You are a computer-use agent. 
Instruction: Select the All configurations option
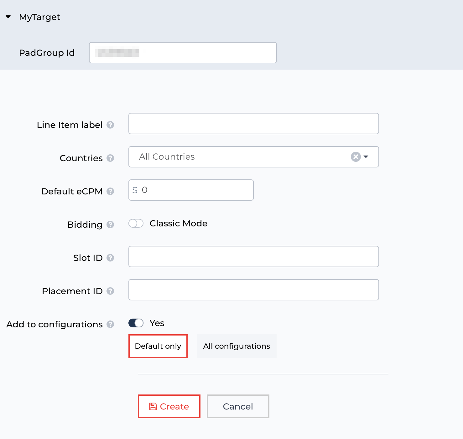pyautogui.click(x=237, y=346)
